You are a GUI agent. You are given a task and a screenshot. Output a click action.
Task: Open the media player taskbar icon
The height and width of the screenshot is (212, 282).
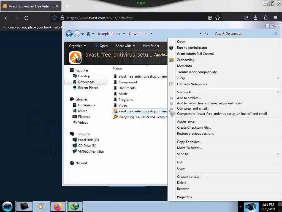tap(41, 206)
